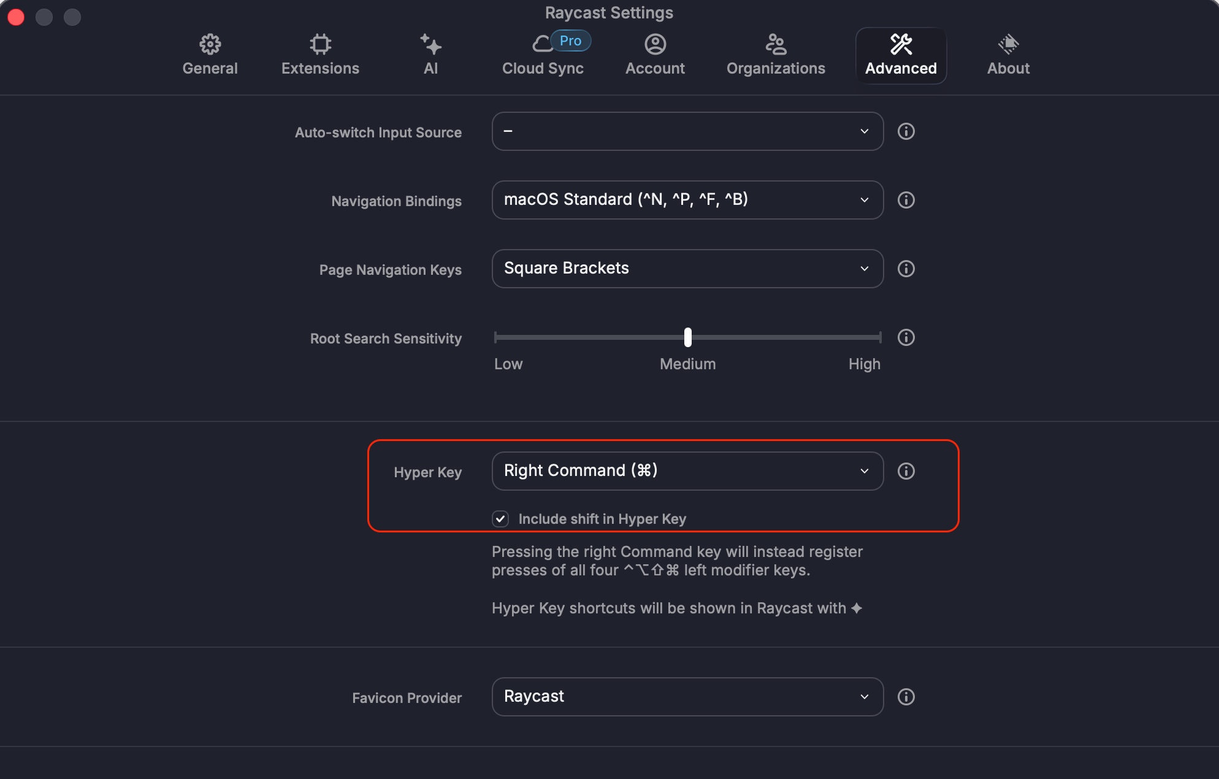Click info icon beside Root Search Sensitivity
This screenshot has height=779, width=1219.
(906, 337)
